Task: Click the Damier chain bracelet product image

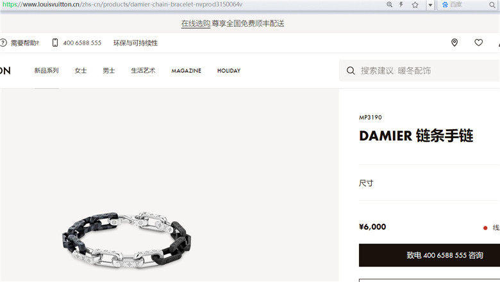Action: point(126,240)
